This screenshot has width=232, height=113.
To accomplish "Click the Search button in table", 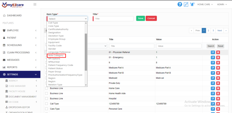I will click(x=211, y=46).
